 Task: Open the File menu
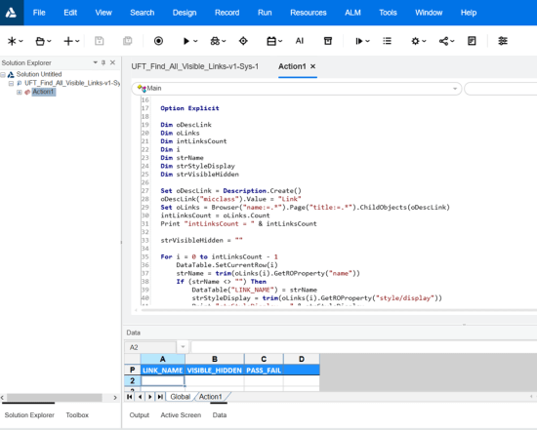pyautogui.click(x=39, y=13)
